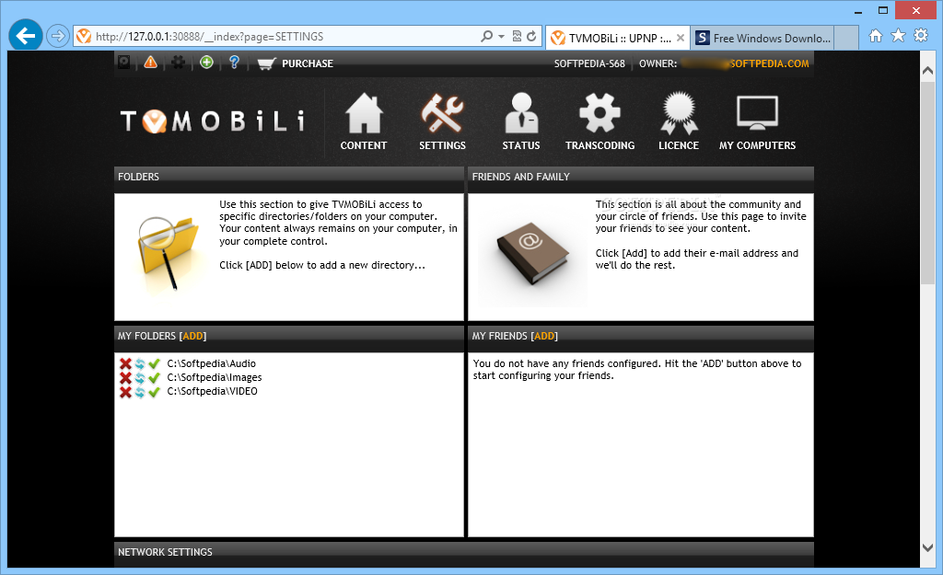The image size is (943, 575).
Task: Select C:\Softpedia\Audio folder path text
Action: (212, 363)
